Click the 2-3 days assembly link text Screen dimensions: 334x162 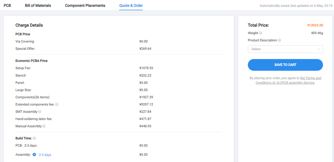(45, 155)
